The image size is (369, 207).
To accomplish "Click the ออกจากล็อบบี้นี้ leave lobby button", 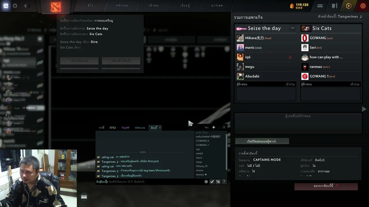I will pyautogui.click(x=326, y=186).
